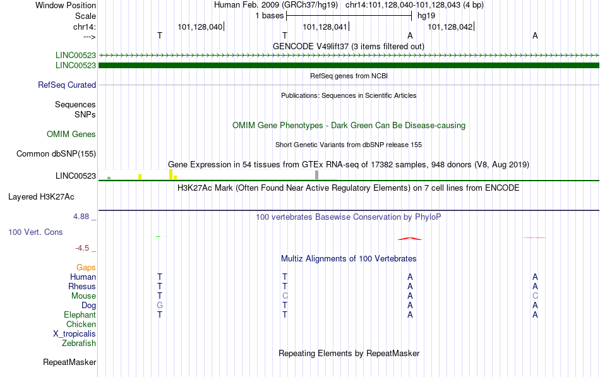Click LINC00523 label of the GTEx bar chart
This screenshot has width=600, height=377.
coord(75,176)
